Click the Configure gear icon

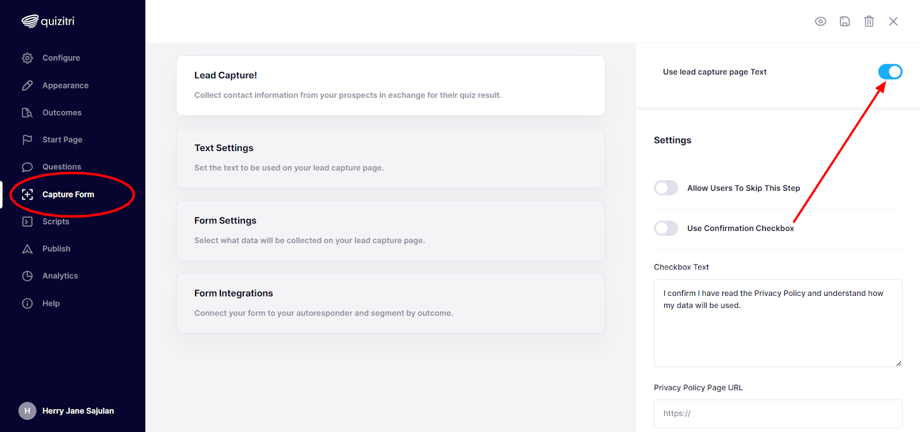27,58
